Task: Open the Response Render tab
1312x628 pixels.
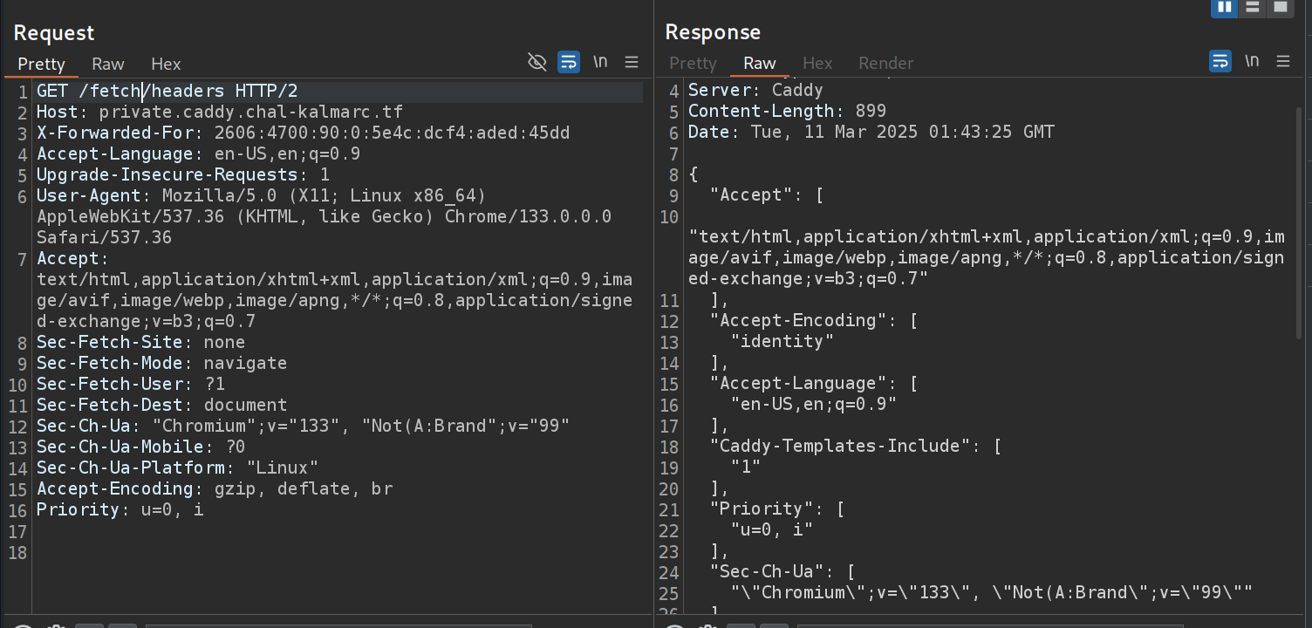Action: point(885,63)
